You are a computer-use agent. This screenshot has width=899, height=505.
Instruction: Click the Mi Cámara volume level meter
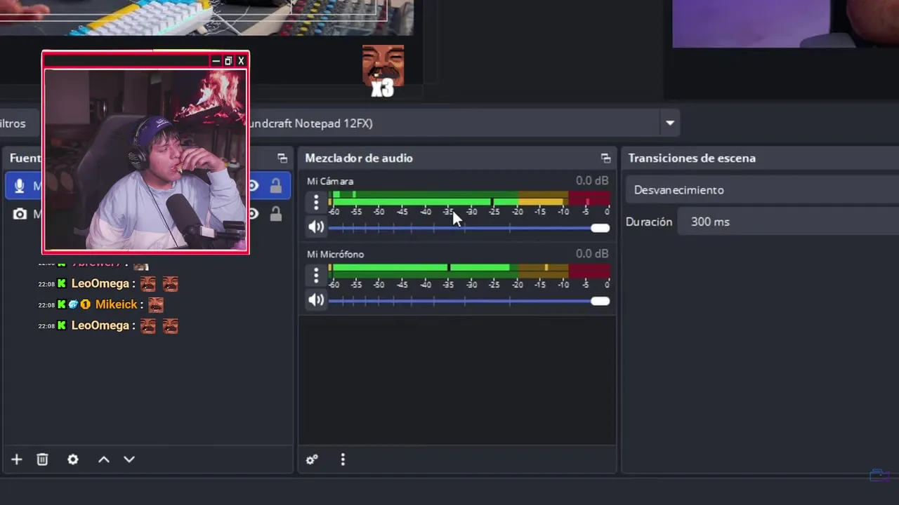click(x=468, y=198)
